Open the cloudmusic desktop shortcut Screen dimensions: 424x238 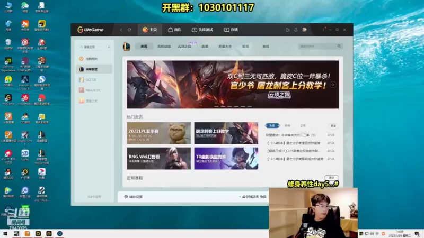[25, 100]
